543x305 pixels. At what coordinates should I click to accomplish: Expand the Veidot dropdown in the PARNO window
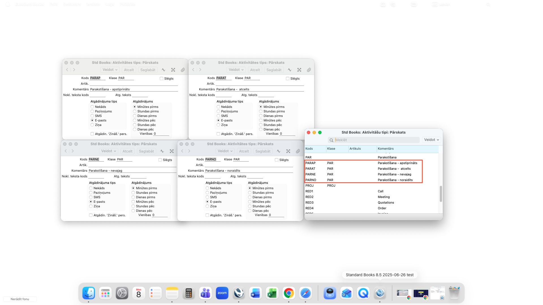click(225, 151)
